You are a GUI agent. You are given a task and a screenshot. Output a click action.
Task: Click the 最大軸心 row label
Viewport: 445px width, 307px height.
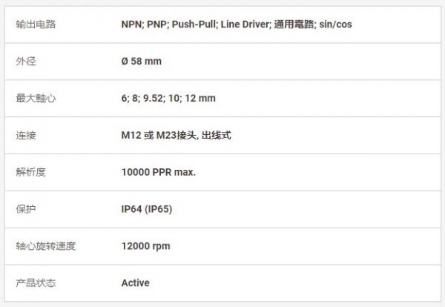36,99
